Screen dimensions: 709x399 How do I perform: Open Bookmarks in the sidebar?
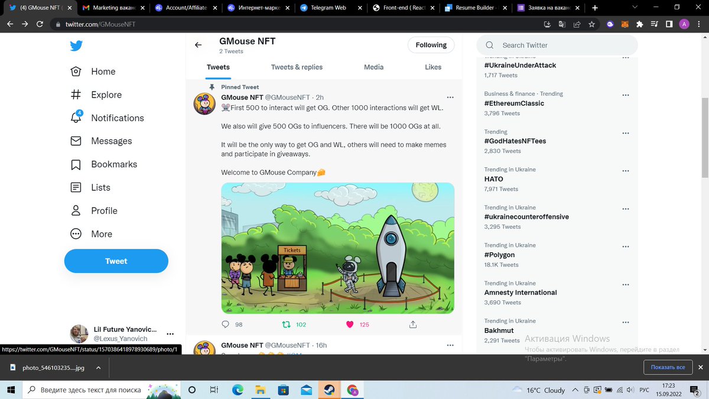103,164
